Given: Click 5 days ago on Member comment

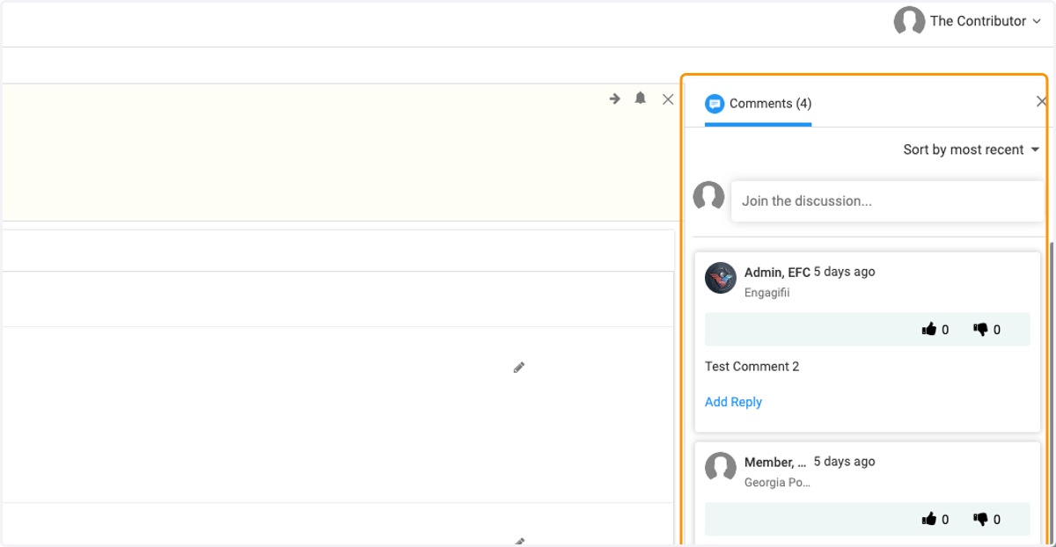Looking at the screenshot, I should click(845, 462).
